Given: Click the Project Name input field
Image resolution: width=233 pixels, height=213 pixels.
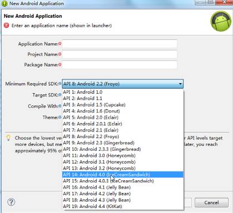Looking at the screenshot, I should 120,54.
